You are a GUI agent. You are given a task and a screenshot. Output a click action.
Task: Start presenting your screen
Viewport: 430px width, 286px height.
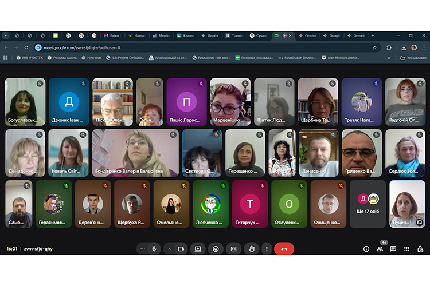coord(198,249)
